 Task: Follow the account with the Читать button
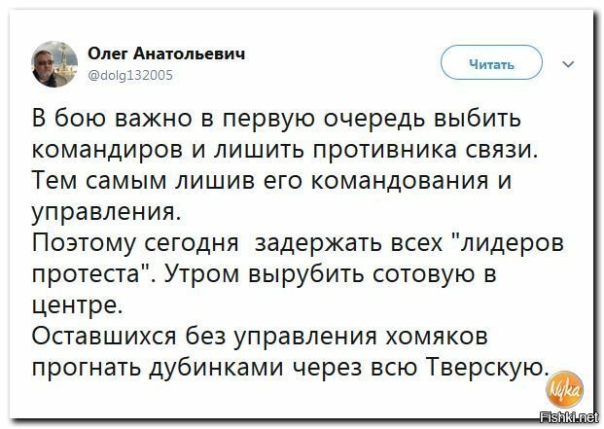(491, 63)
